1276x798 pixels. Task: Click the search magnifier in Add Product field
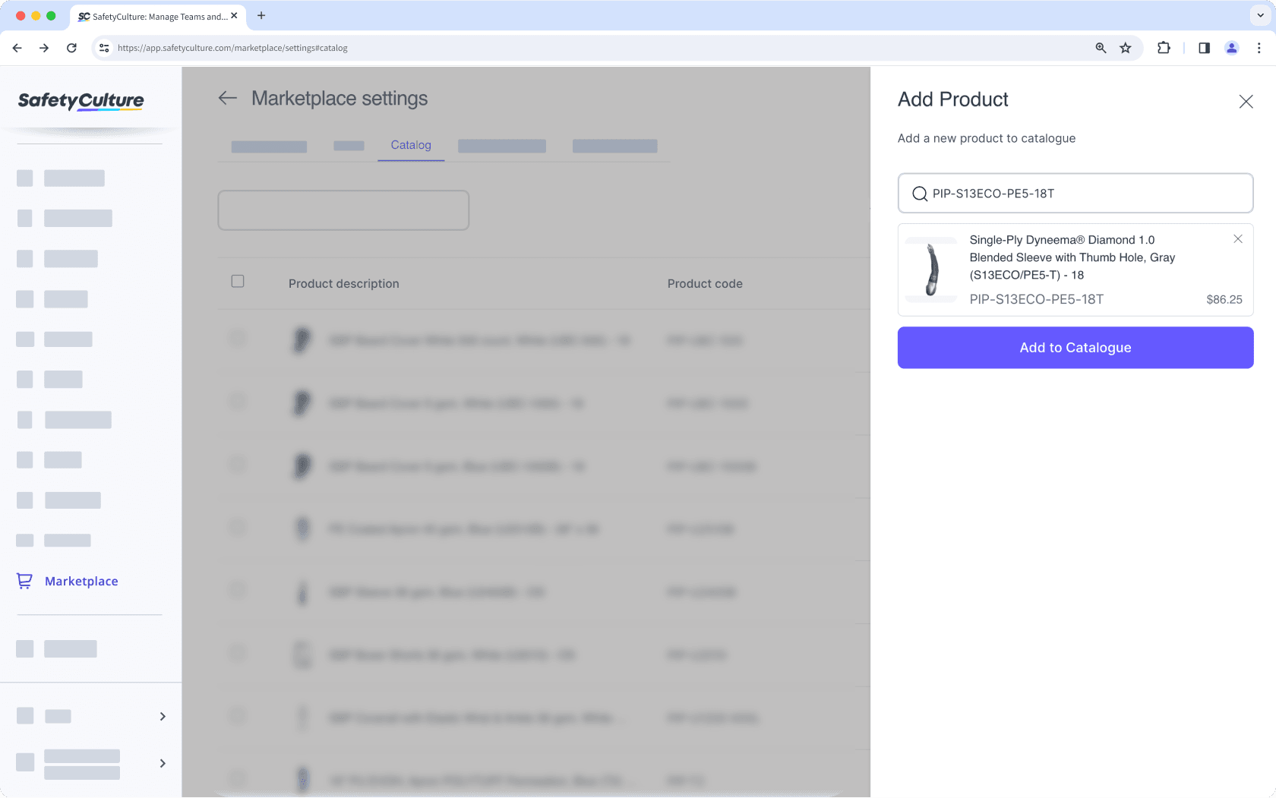(x=920, y=194)
